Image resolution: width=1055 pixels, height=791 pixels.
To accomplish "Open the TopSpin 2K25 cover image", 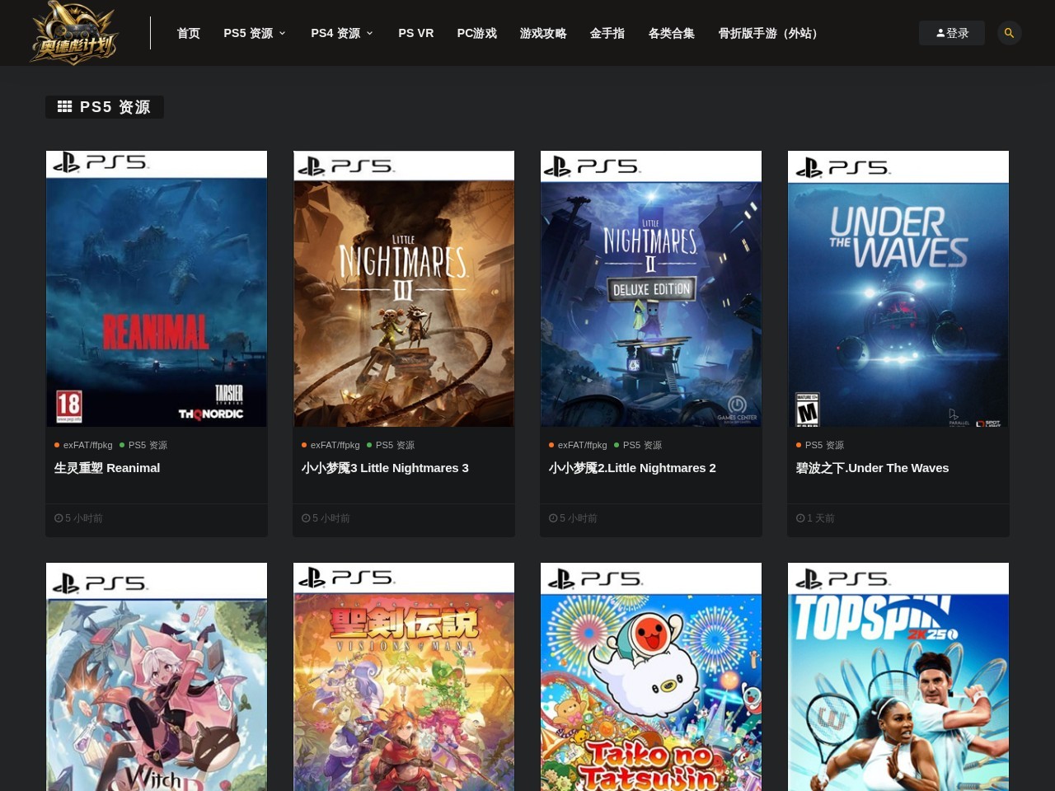I will pos(898,677).
